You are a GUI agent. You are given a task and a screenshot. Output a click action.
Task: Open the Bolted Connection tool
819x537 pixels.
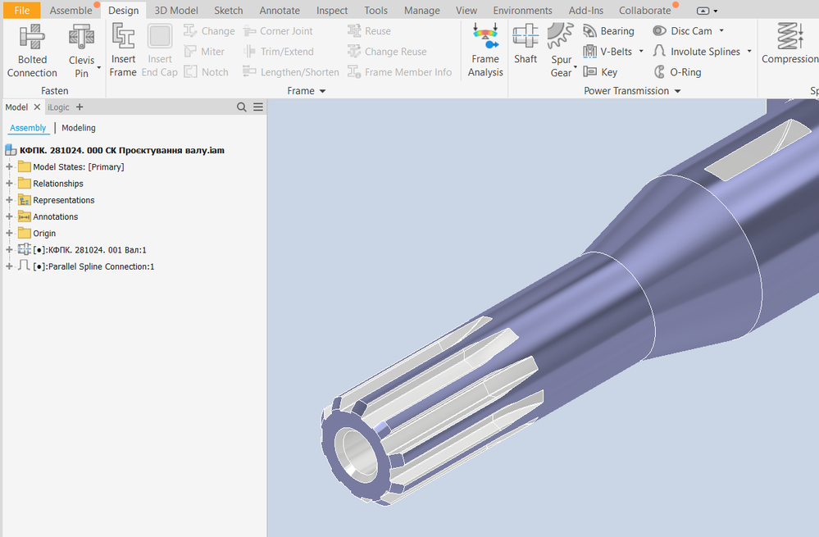(32, 51)
